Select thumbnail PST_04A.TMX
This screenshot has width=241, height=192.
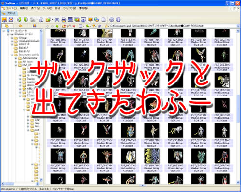pyautogui.click(x=81, y=84)
